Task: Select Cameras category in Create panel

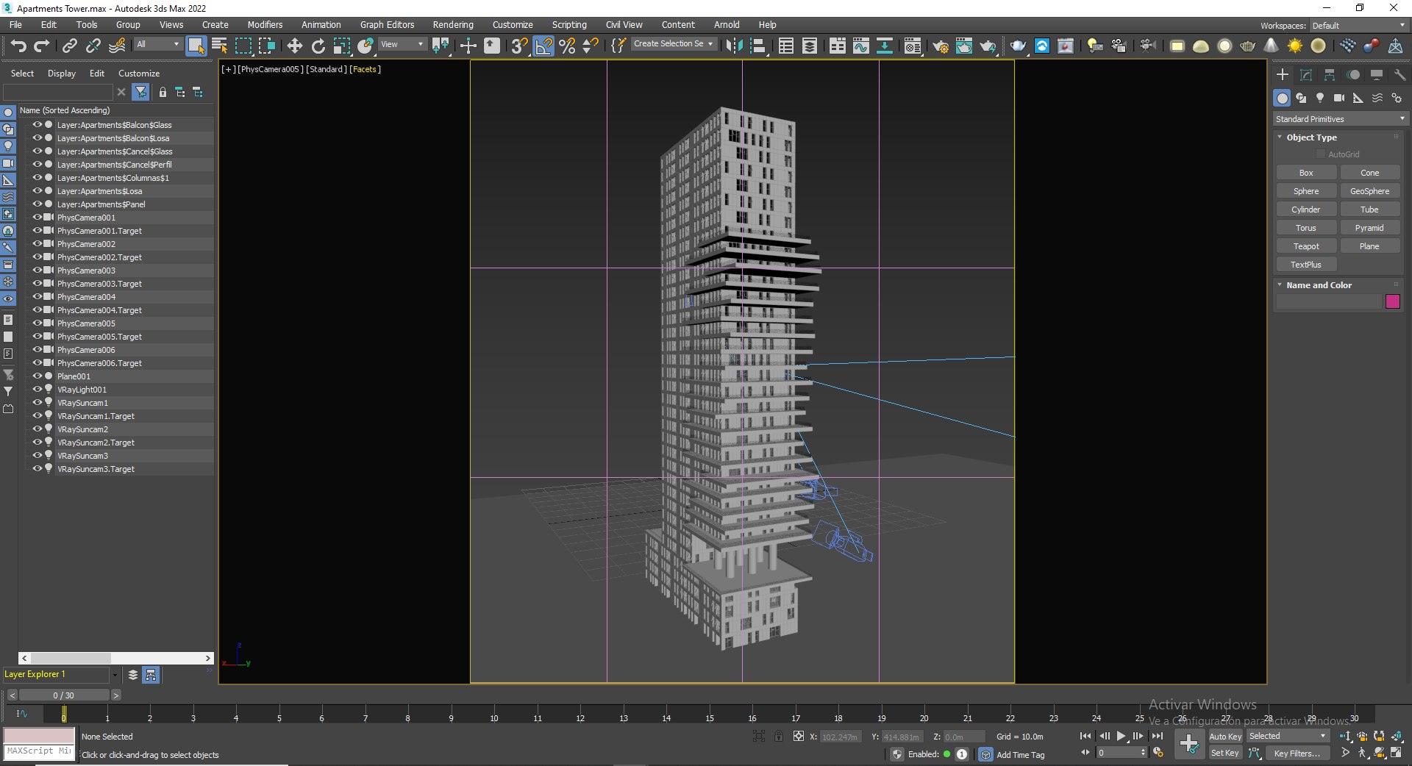Action: (1339, 98)
